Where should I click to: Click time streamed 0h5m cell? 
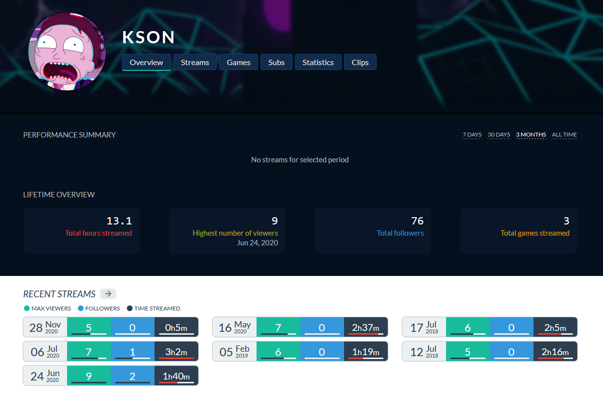[x=176, y=327]
